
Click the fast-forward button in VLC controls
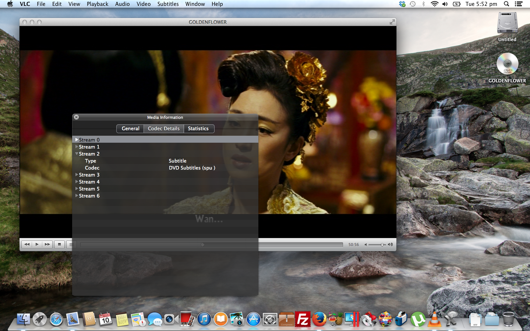[47, 244]
